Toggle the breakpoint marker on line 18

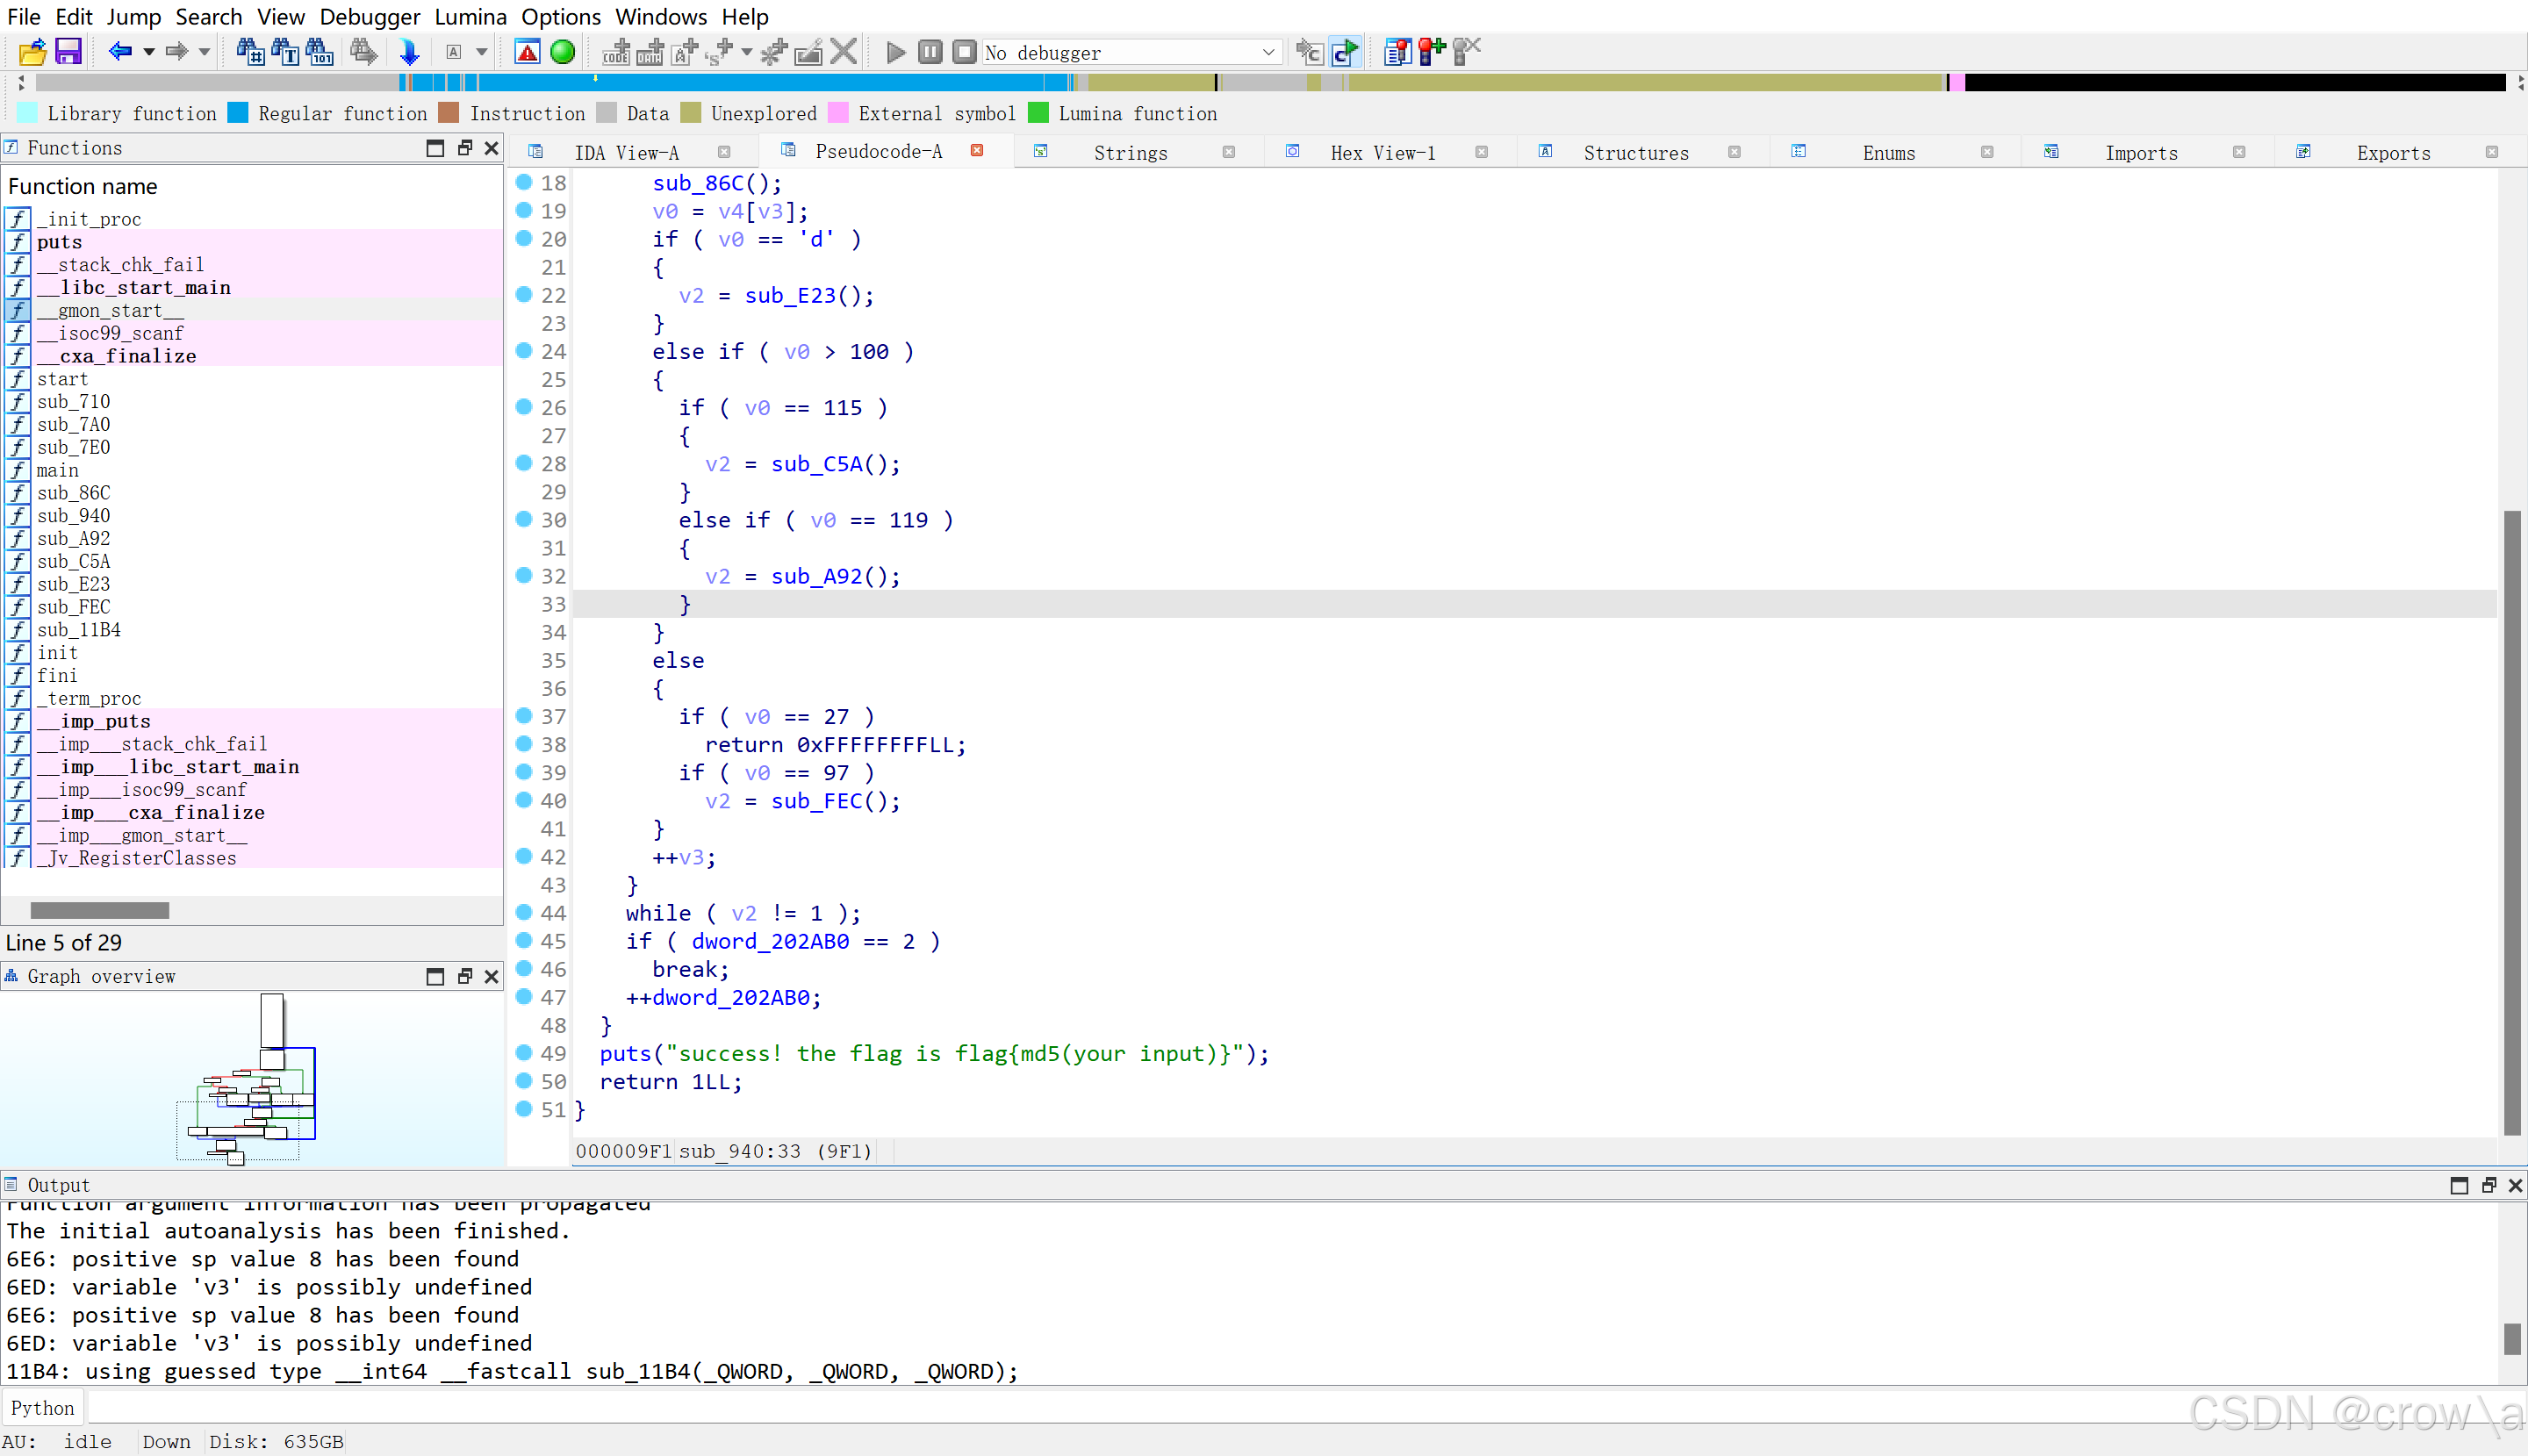pyautogui.click(x=525, y=183)
